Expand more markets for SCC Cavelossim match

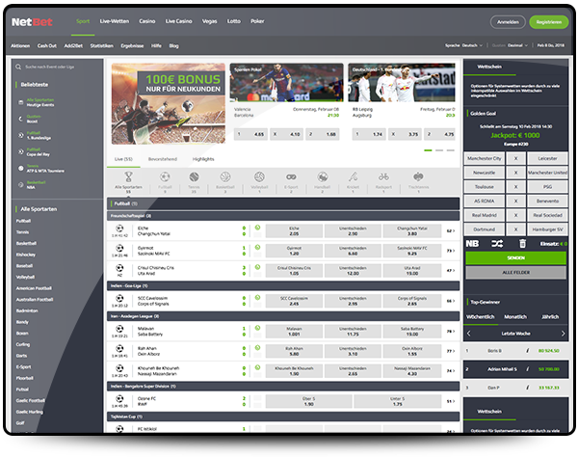tap(451, 301)
